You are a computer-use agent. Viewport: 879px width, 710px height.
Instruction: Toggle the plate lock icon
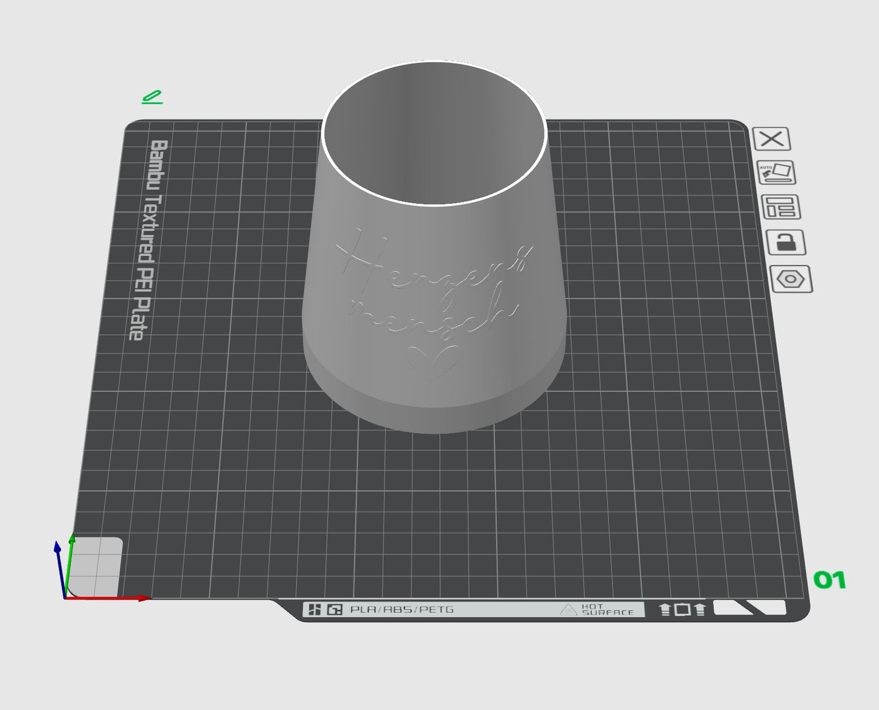click(x=786, y=243)
